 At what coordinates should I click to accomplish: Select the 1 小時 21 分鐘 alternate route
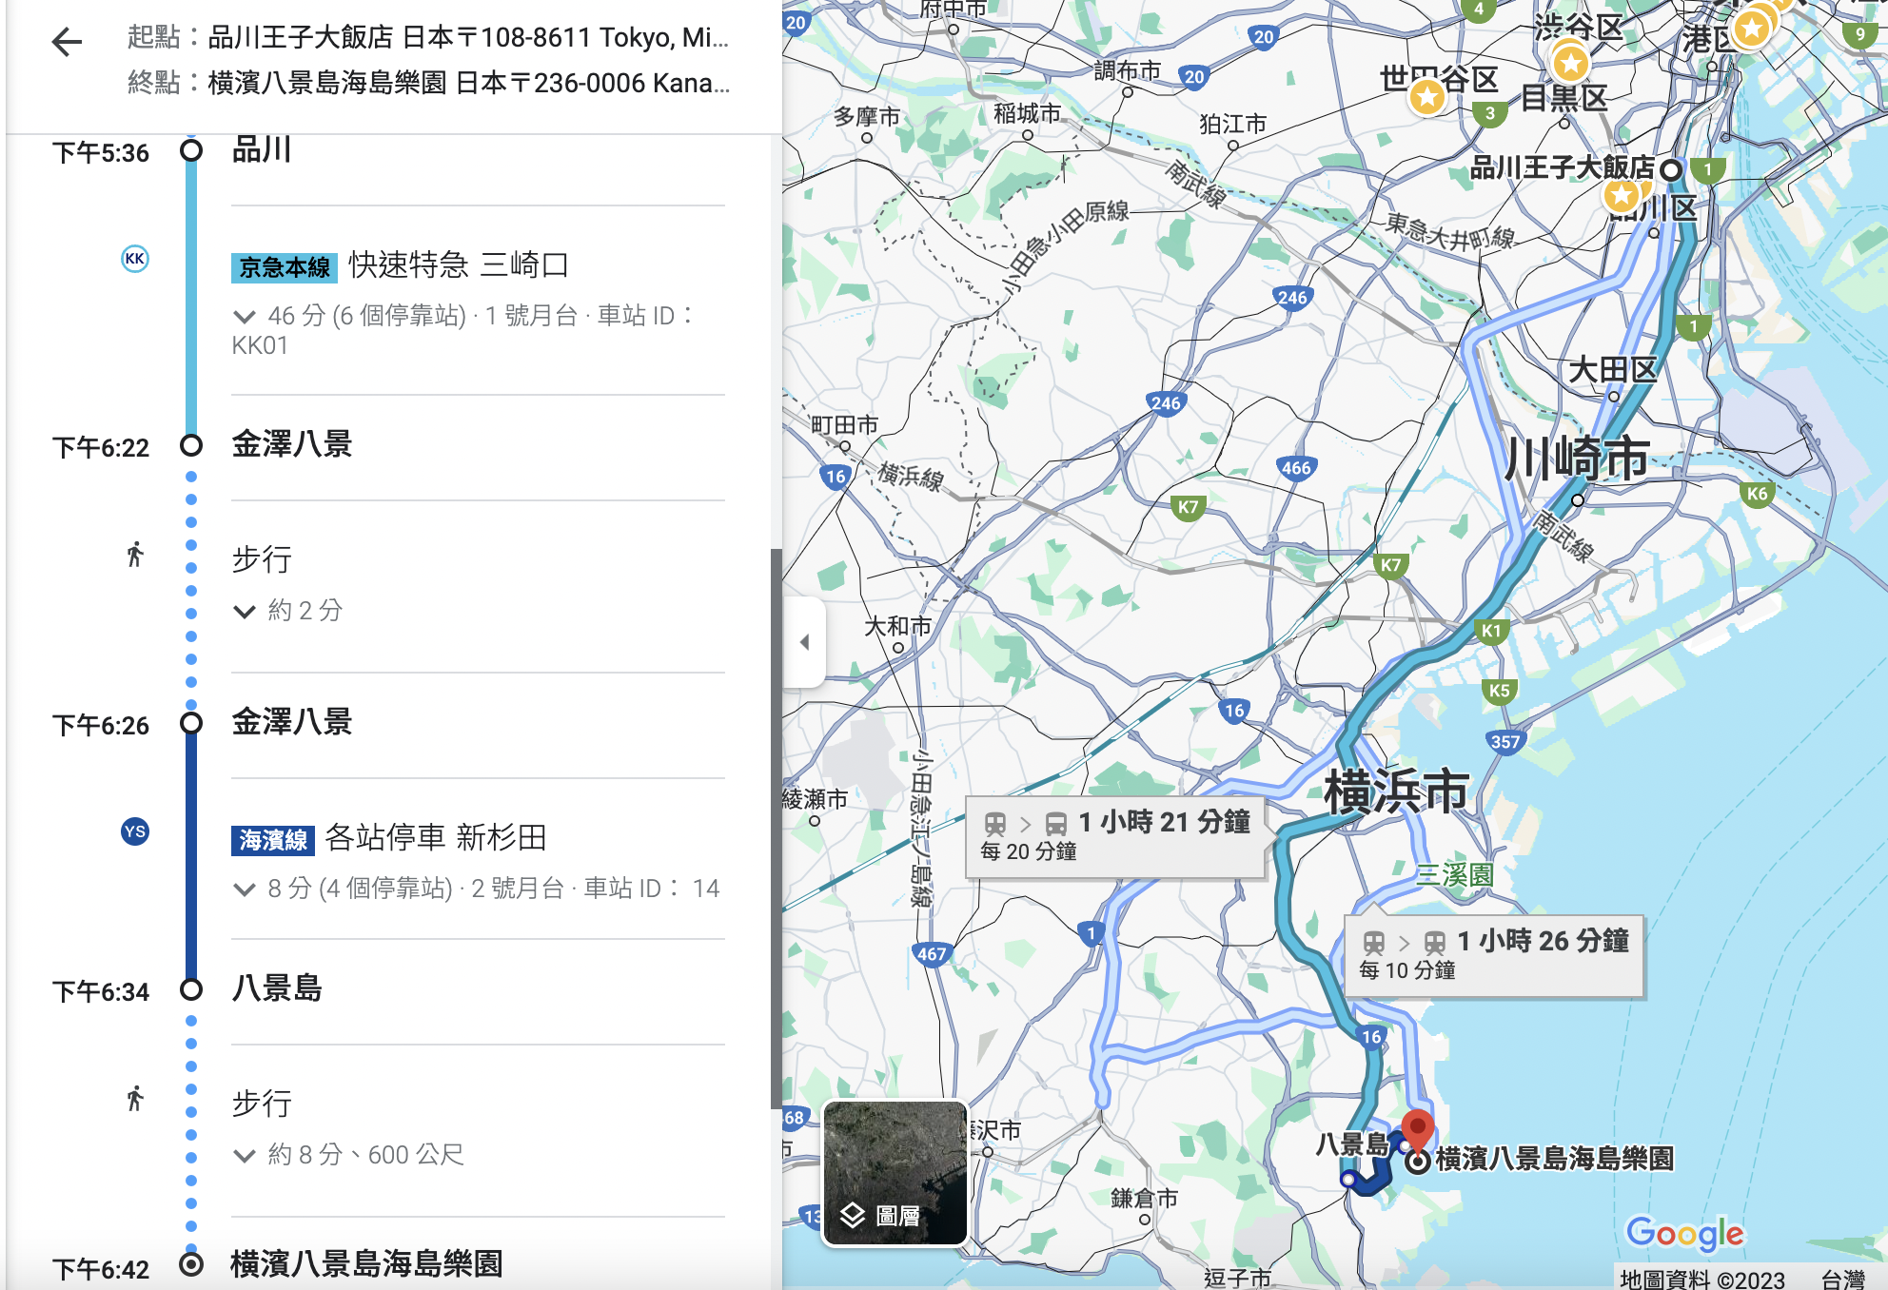coord(1116,835)
